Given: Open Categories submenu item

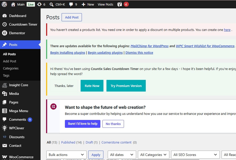Looking at the screenshot, I should click(x=11, y=68).
